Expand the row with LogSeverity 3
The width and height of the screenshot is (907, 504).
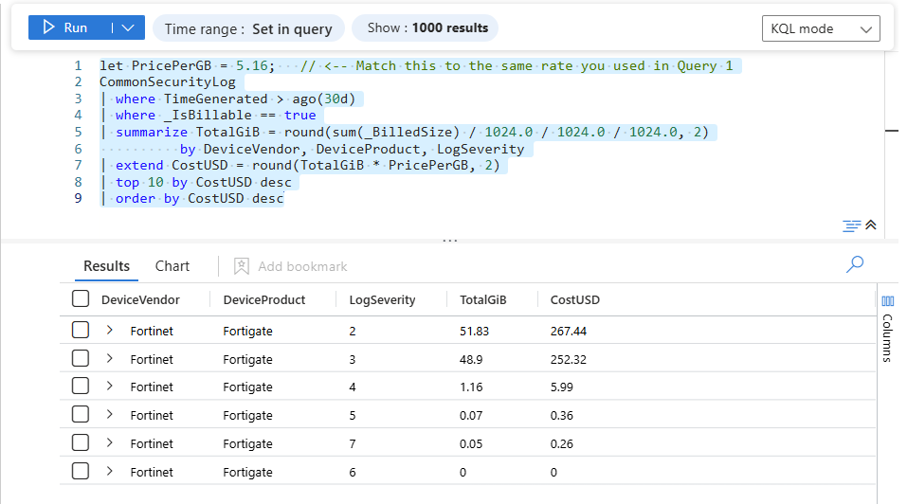[110, 359]
